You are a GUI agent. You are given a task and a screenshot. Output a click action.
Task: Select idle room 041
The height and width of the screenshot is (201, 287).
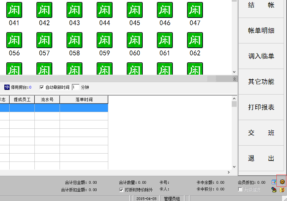14,10
